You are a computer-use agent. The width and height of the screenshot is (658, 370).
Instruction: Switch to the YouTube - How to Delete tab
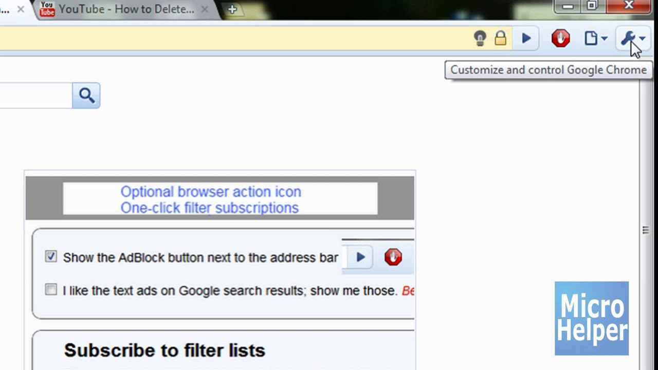[x=126, y=9]
